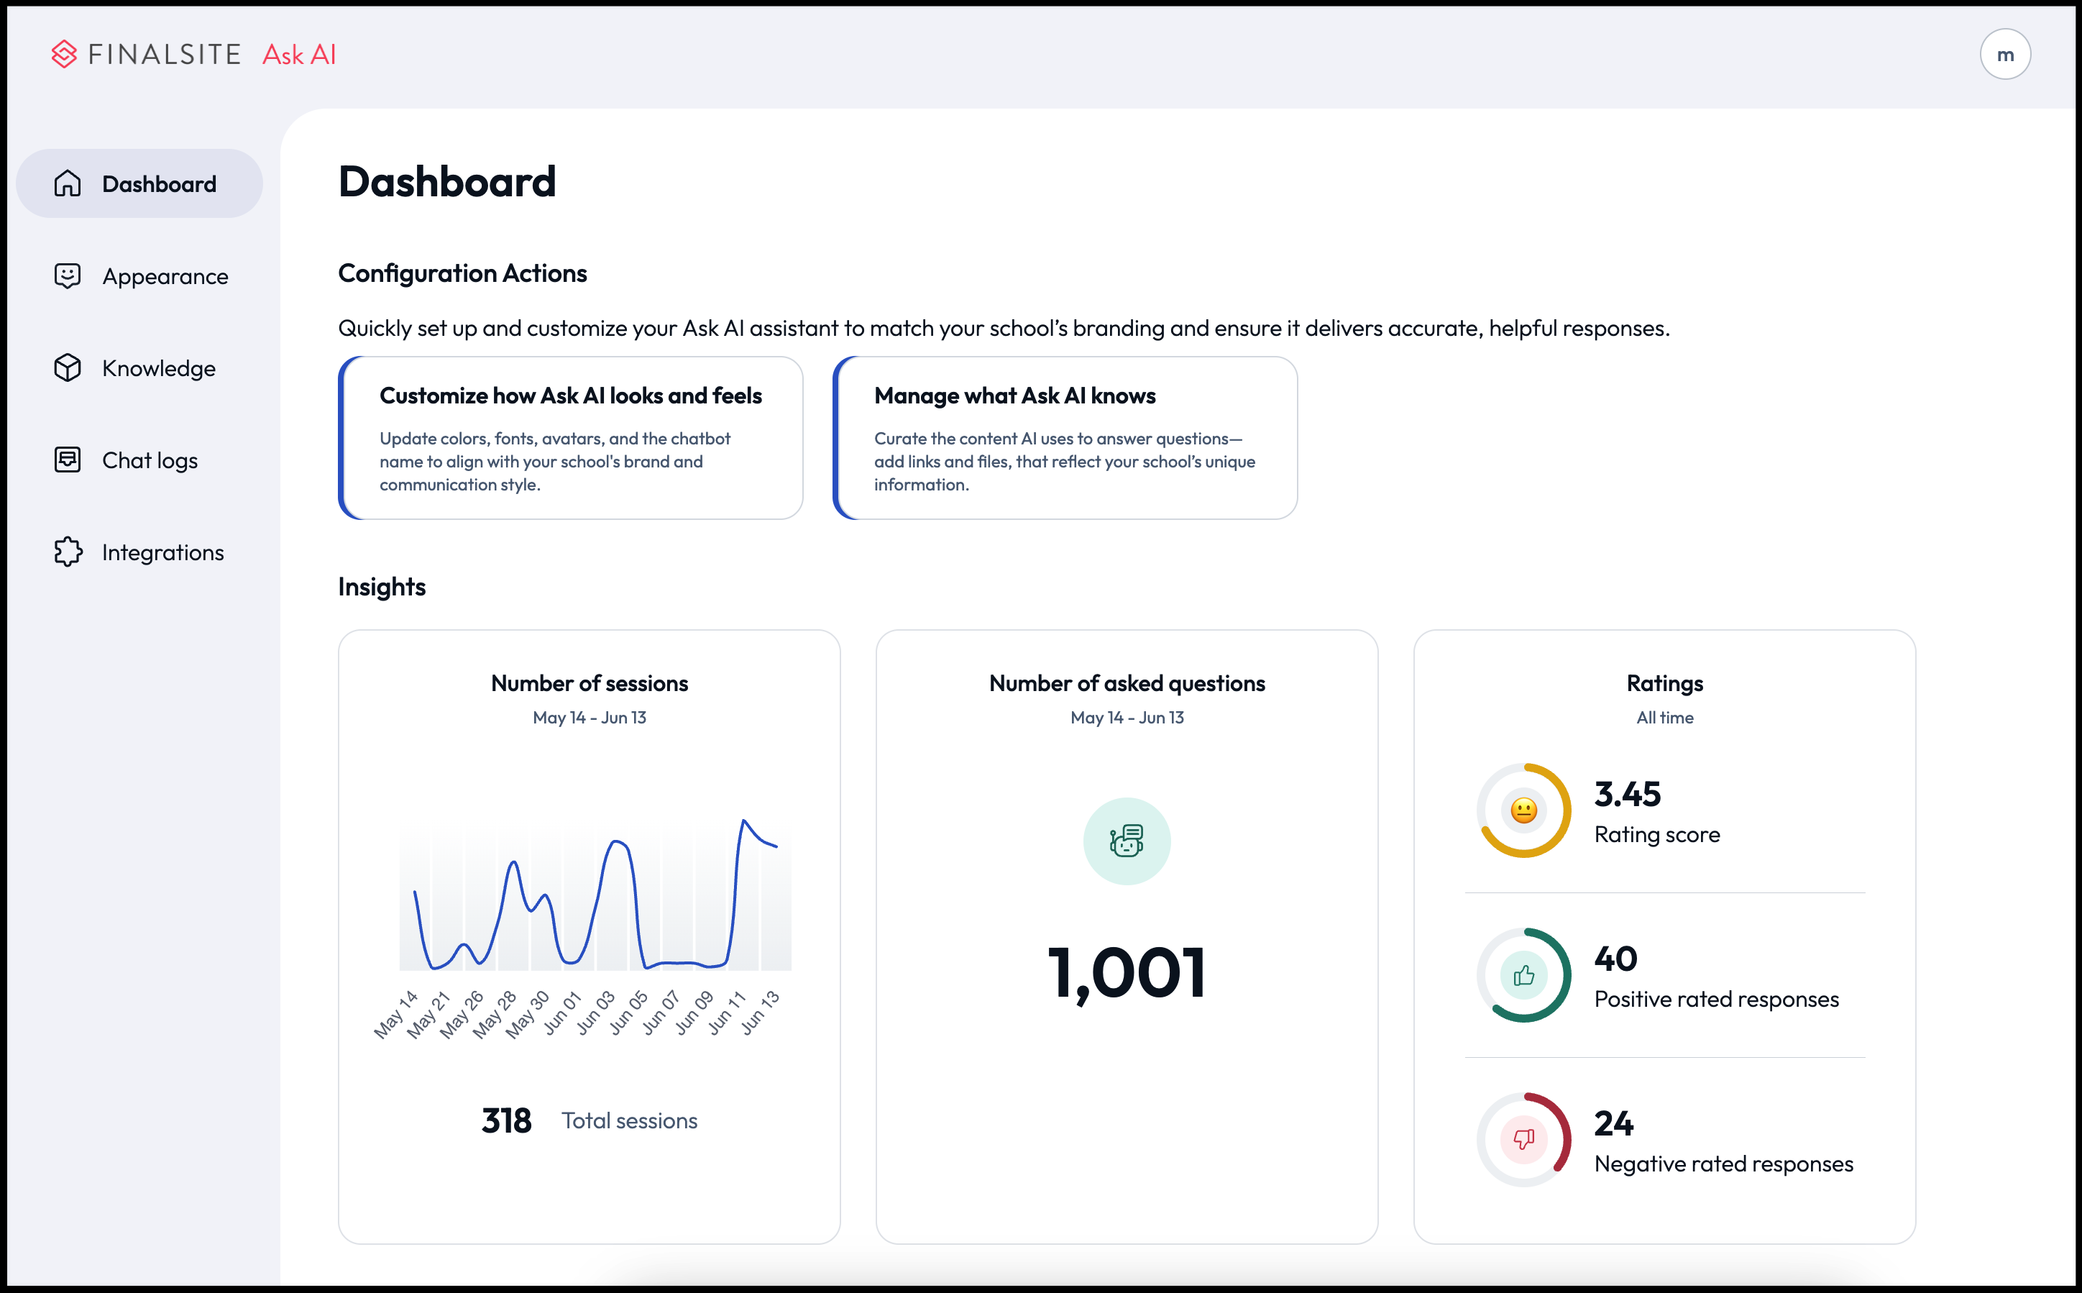Screen dimensions: 2082x1293
Task: Open the Dashboard menu item
Action: click(x=139, y=184)
